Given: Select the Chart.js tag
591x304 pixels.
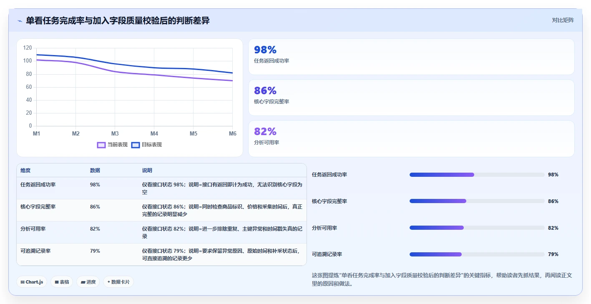Looking at the screenshot, I should coord(32,282).
